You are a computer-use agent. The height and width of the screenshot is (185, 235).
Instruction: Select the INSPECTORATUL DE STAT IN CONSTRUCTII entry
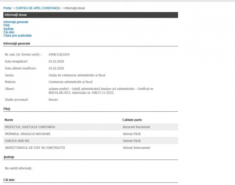(x=35, y=148)
